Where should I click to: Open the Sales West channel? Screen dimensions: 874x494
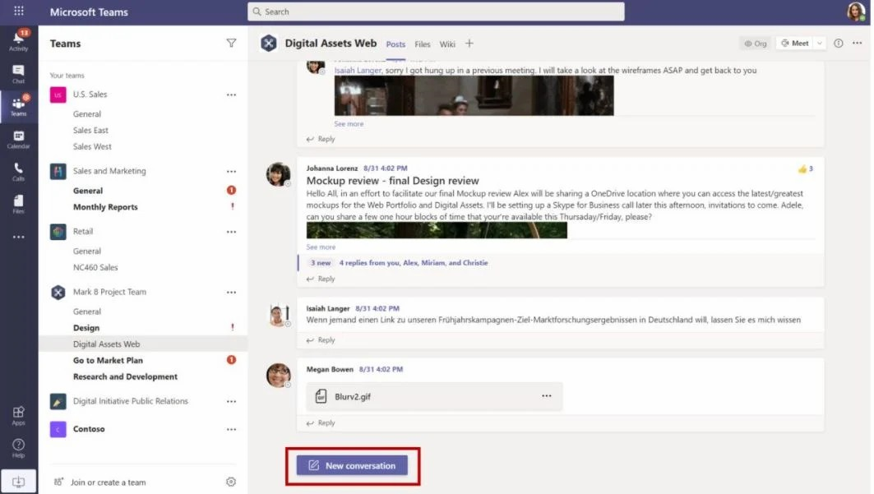pyautogui.click(x=92, y=147)
